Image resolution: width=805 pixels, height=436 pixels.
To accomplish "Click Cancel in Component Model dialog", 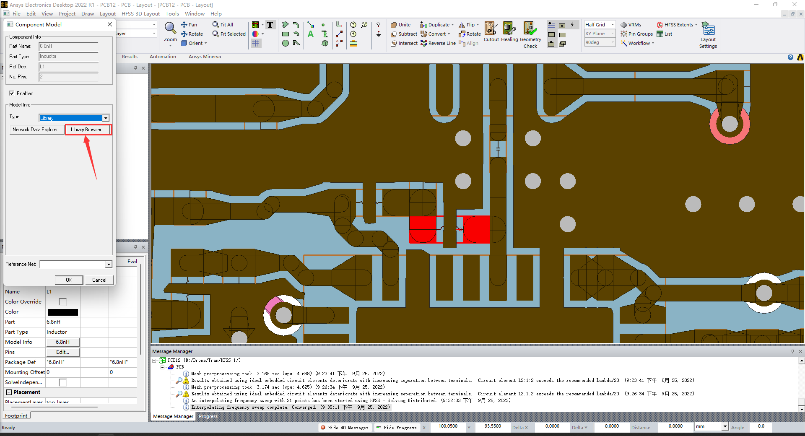I will (x=99, y=280).
